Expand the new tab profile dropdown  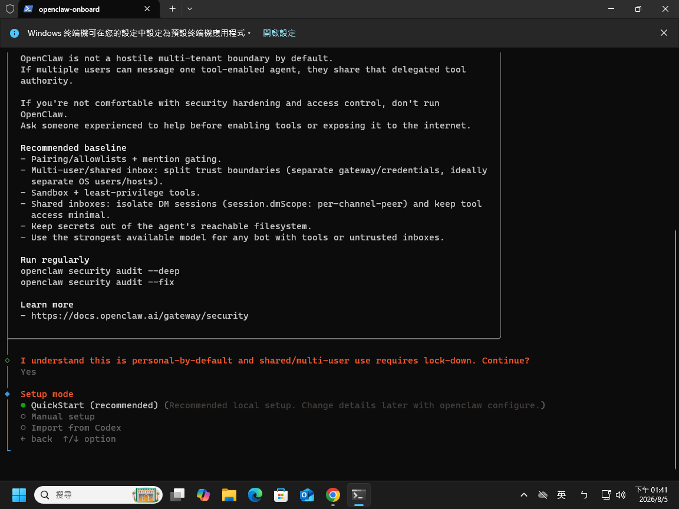[x=190, y=9]
